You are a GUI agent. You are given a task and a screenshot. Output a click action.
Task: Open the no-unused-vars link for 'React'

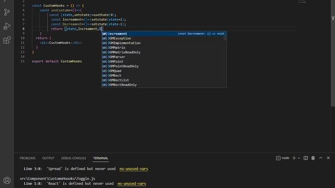[131, 183]
